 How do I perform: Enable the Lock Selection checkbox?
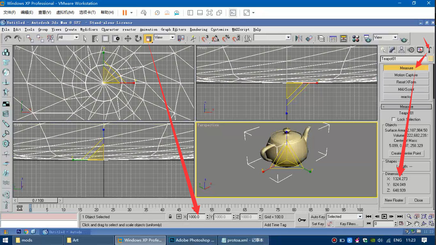[394, 119]
